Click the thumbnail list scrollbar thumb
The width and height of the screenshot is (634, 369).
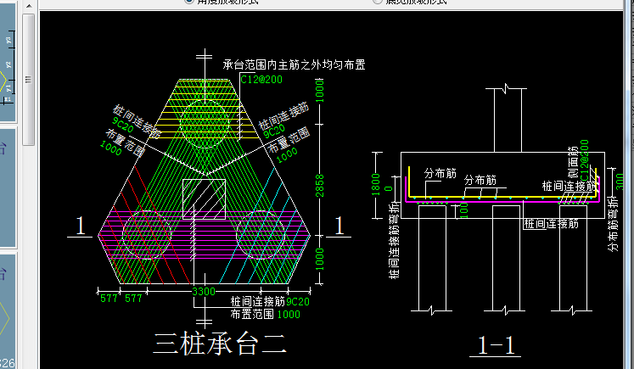(28, 80)
